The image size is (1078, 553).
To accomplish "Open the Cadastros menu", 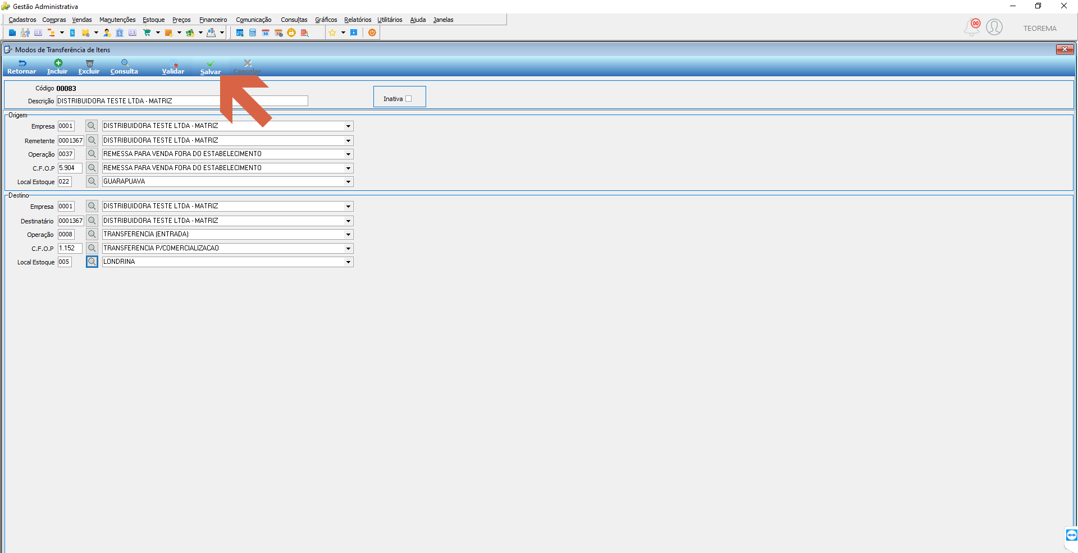I will coord(22,20).
